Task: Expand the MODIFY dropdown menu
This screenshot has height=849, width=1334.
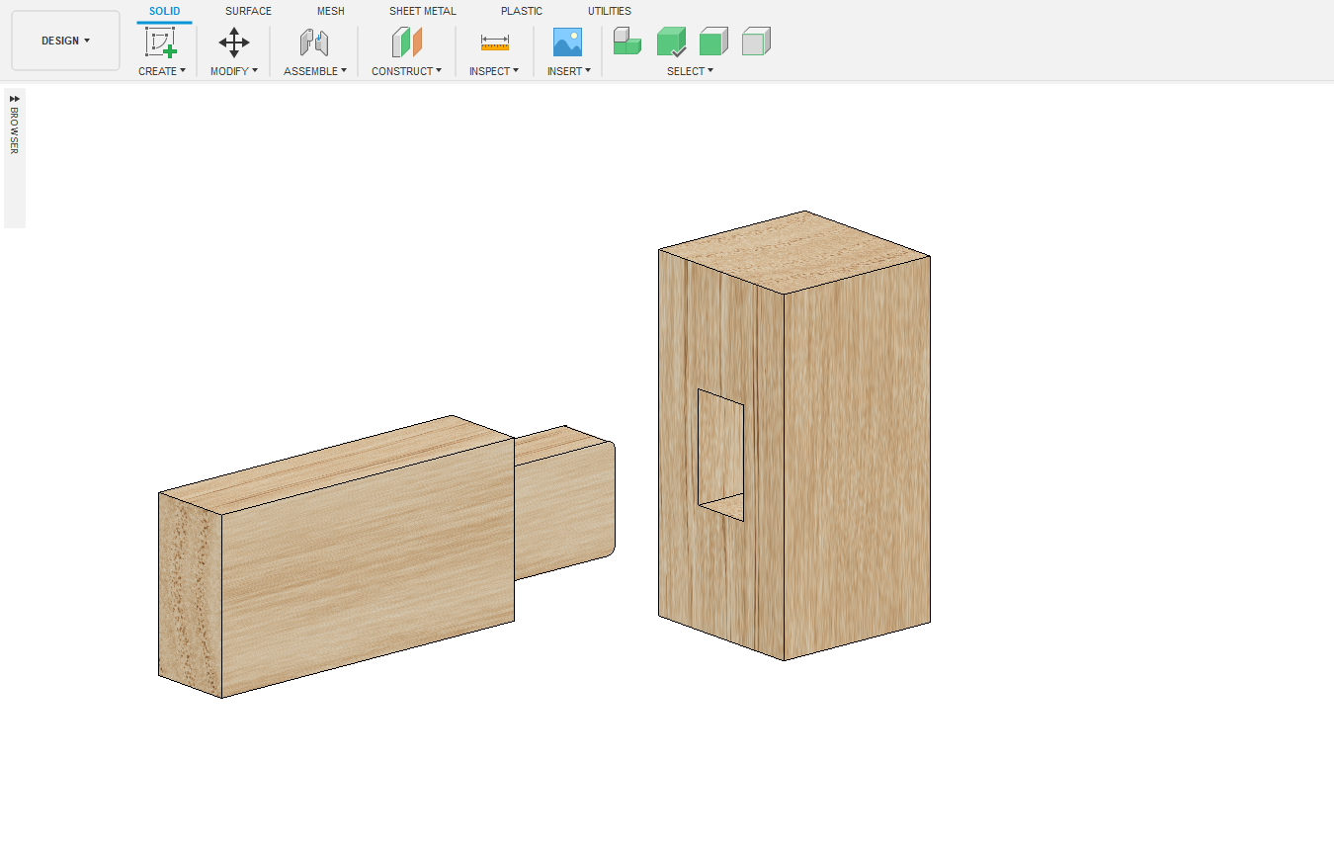Action: coord(234,71)
